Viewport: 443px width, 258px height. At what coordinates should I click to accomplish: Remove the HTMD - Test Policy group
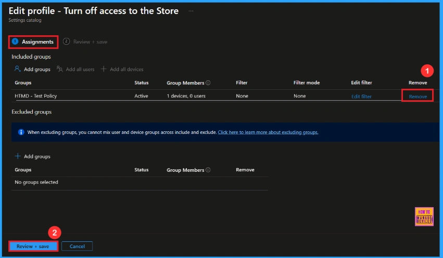(x=418, y=97)
